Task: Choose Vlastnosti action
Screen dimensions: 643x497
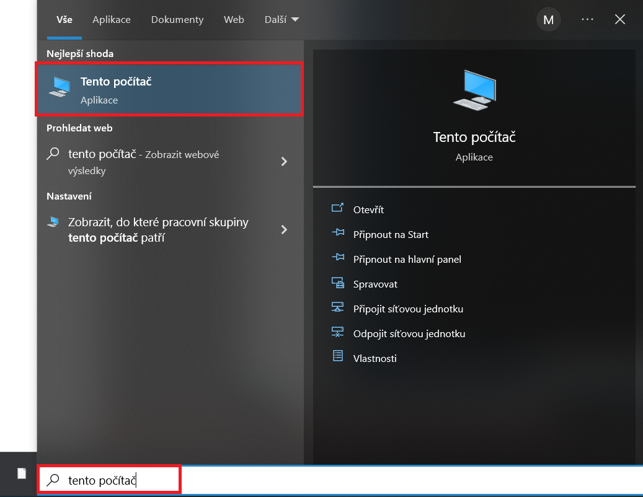Action: [375, 359]
